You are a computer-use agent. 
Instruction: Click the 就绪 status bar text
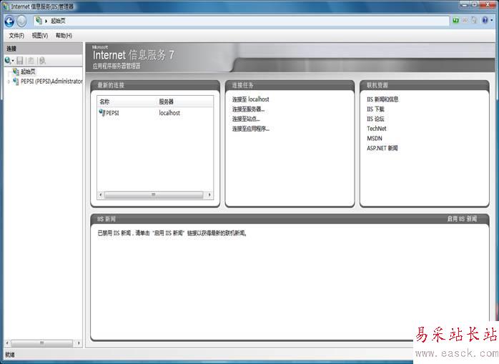point(10,355)
